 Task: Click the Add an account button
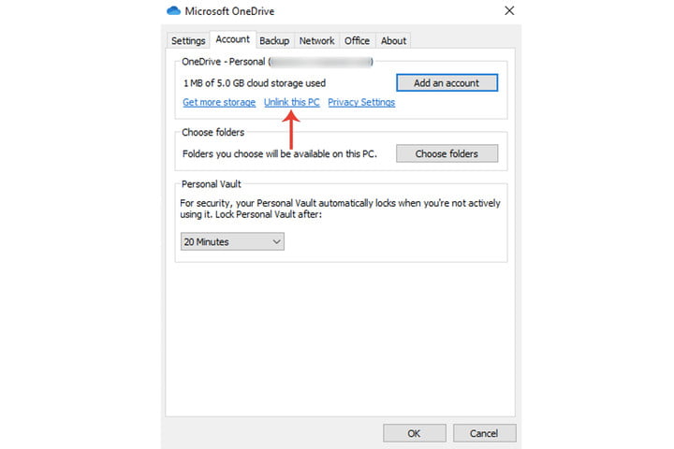coord(447,82)
